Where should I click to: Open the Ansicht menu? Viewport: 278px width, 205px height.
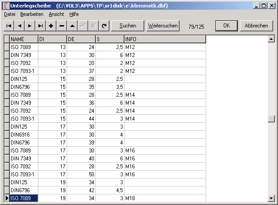click(x=56, y=14)
